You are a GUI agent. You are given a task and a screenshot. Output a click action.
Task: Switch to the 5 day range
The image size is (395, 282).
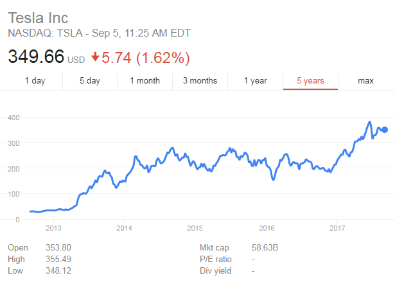pyautogui.click(x=90, y=81)
